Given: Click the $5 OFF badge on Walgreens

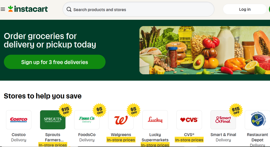Looking at the screenshot, I should pos(133,110).
